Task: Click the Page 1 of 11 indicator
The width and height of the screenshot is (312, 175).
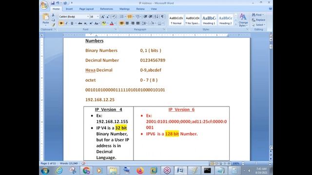Action: tap(48, 163)
